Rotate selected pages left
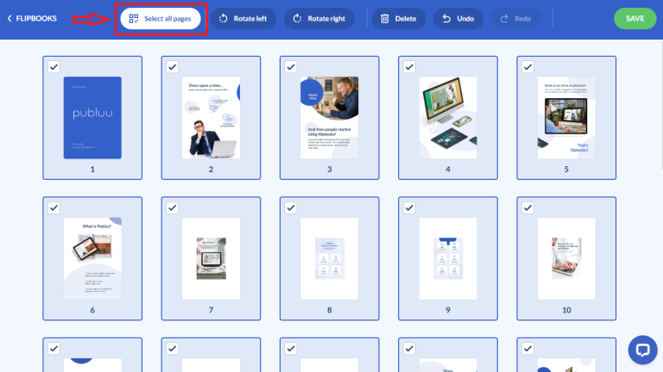The width and height of the screenshot is (663, 372). pyautogui.click(x=243, y=19)
